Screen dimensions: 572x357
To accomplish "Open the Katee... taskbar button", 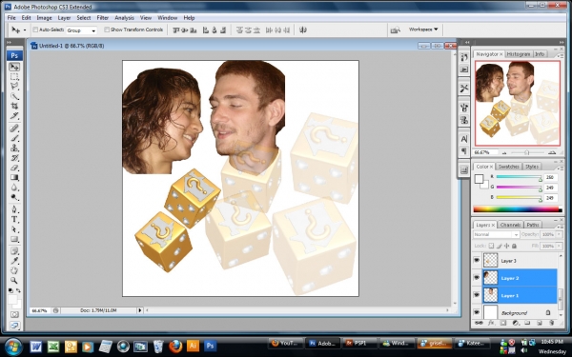I will pyautogui.click(x=472, y=343).
